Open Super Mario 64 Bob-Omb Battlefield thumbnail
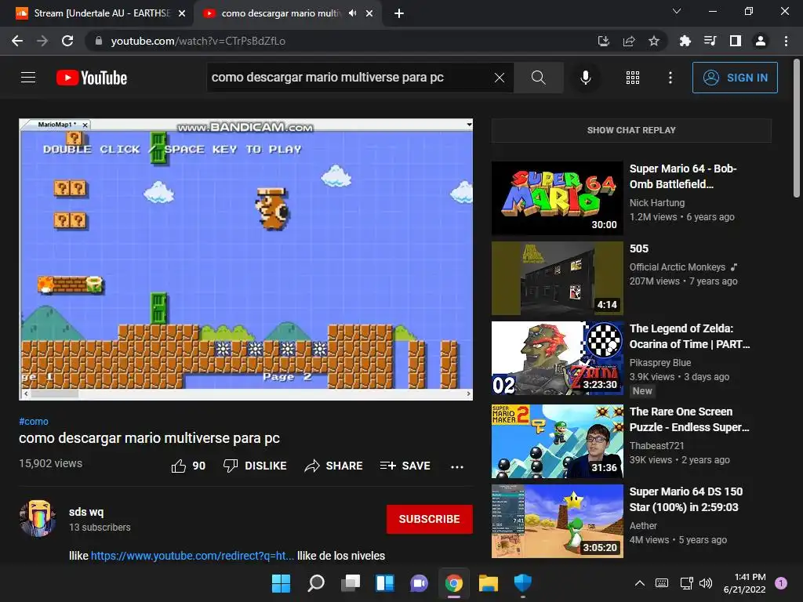Viewport: 803px width, 602px height. coord(558,198)
